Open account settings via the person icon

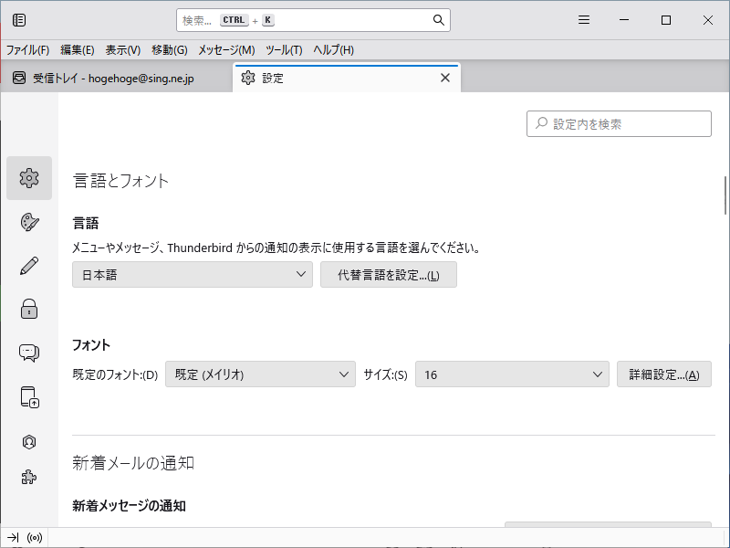coord(28,441)
